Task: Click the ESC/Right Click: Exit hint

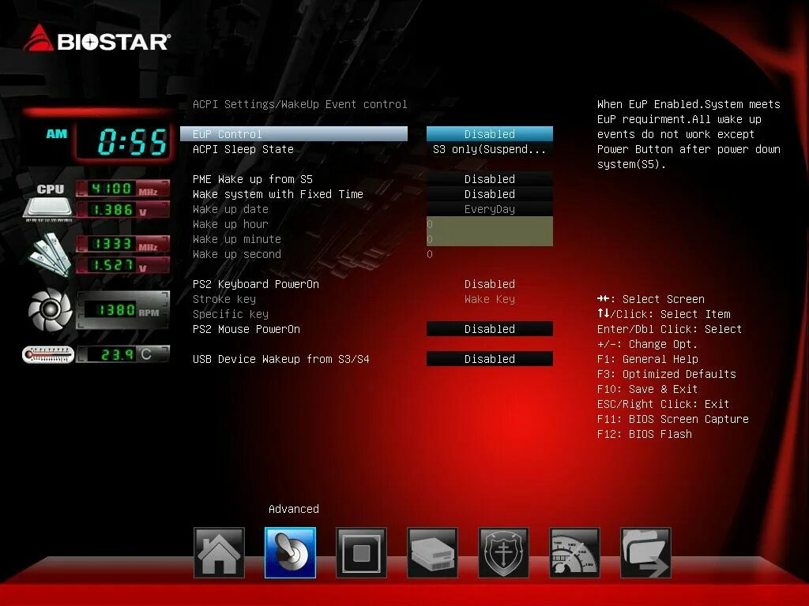Action: pyautogui.click(x=663, y=404)
